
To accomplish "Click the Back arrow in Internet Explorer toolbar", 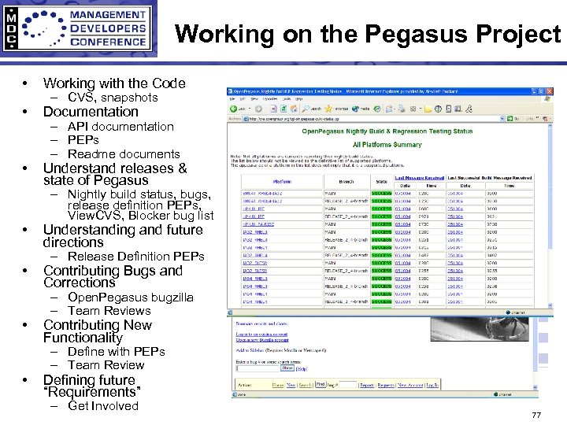I will click(233, 109).
